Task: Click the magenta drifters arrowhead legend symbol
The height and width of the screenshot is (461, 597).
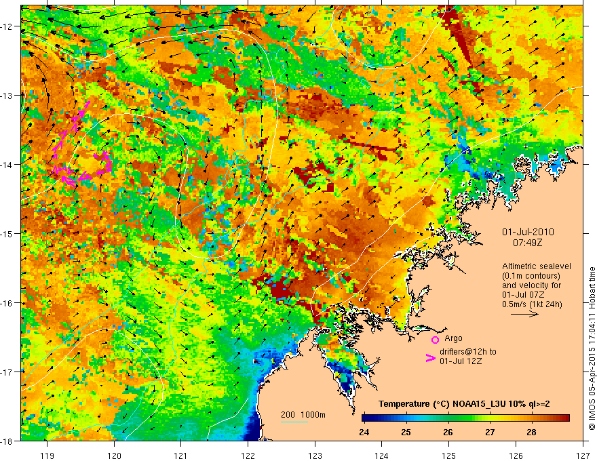Action: tap(431, 358)
